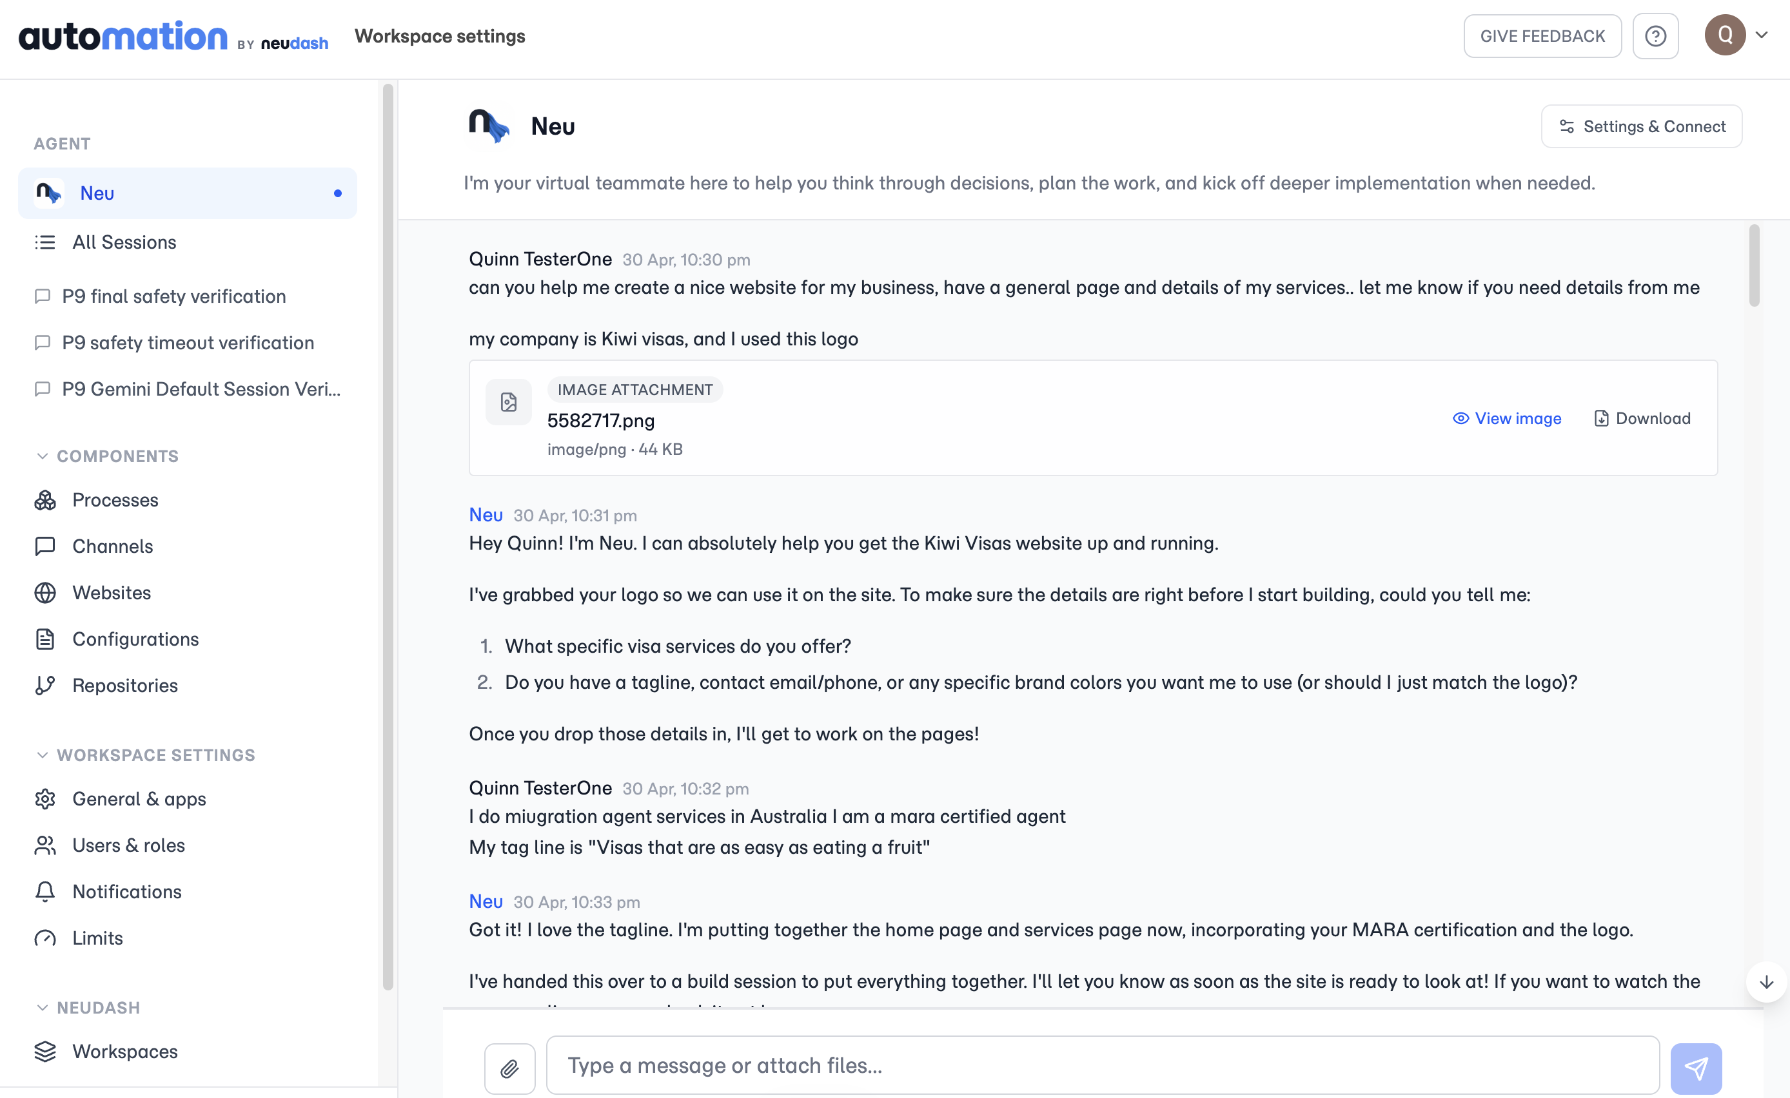The height and width of the screenshot is (1098, 1790).
Task: Download the 5582717.png attachment
Action: pyautogui.click(x=1642, y=418)
